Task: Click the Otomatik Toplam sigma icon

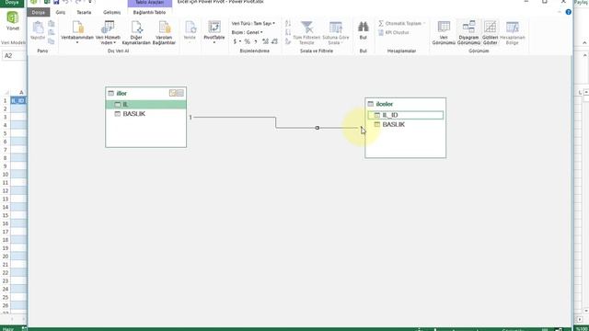Action: [x=380, y=23]
